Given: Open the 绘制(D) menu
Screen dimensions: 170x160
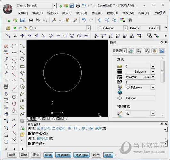Looking at the screenshot, I should pyautogui.click(x=112, y=13).
